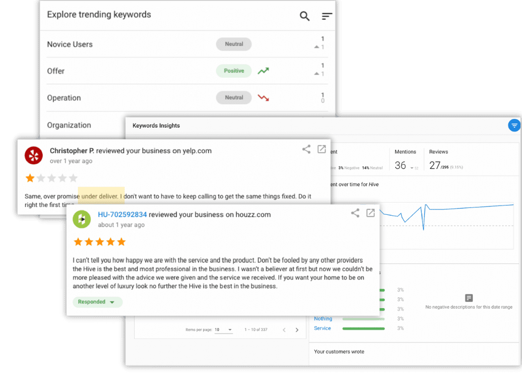Click the green upward trend arrow for Offer
The width and height of the screenshot is (522, 391).
263,70
